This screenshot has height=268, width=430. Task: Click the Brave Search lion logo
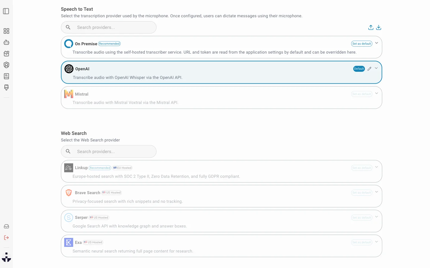(69, 193)
